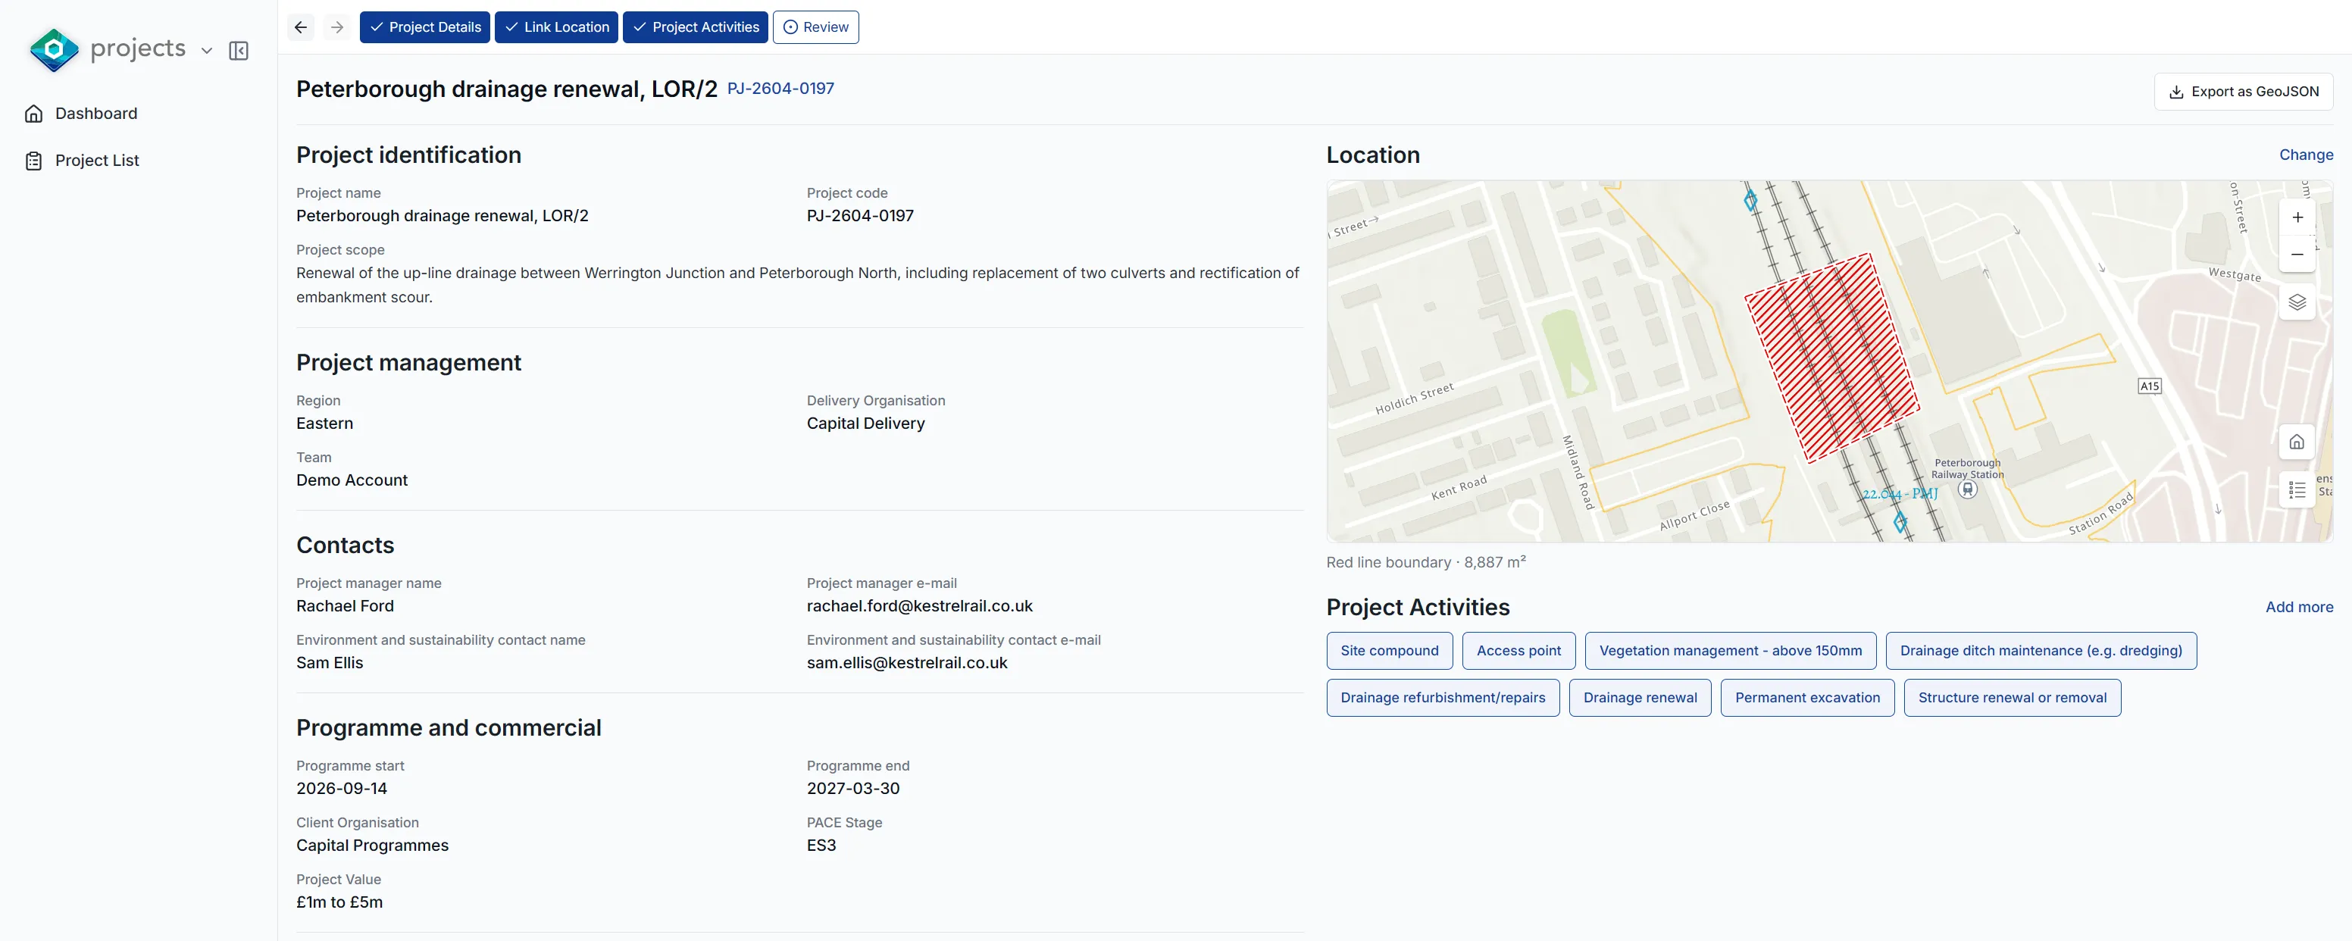Select the Permanent excavation tag

click(1807, 699)
